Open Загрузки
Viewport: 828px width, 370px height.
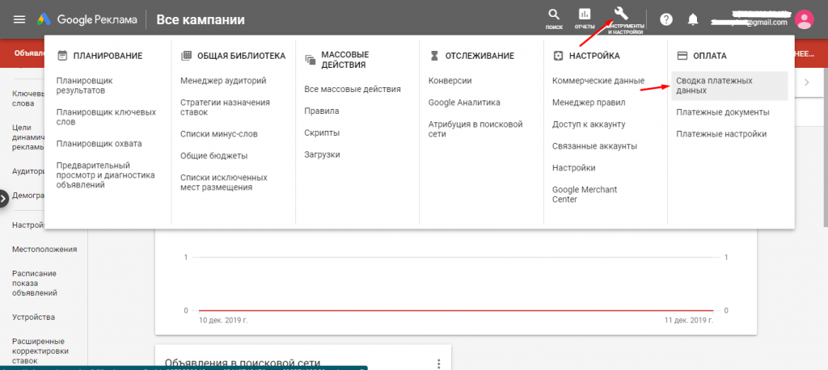[322, 154]
